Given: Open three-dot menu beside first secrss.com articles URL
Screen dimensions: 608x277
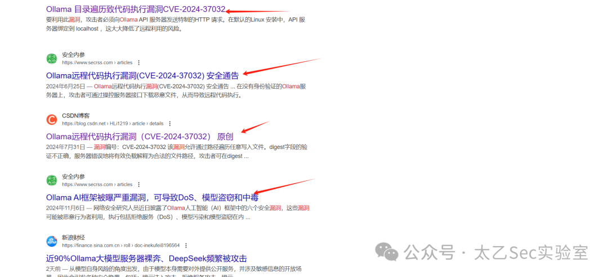Looking at the screenshot, I should 139,63.
